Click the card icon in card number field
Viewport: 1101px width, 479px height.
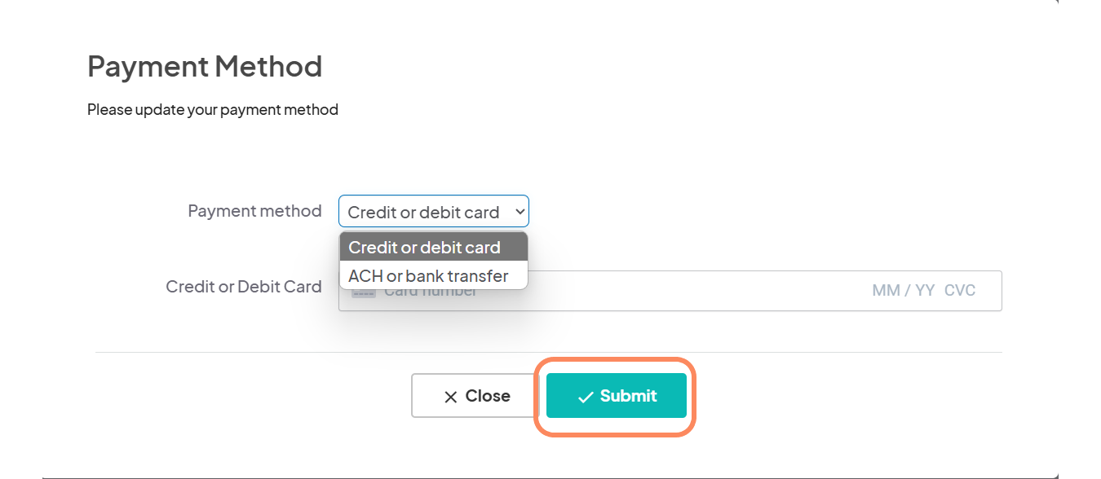click(x=363, y=292)
